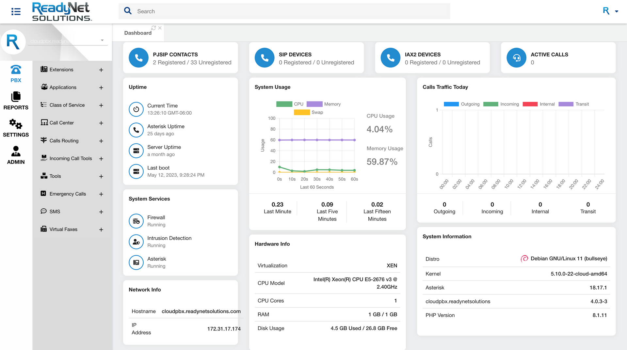The image size is (627, 350).
Task: Click the Intrusion Detection service icon
Action: 136,242
